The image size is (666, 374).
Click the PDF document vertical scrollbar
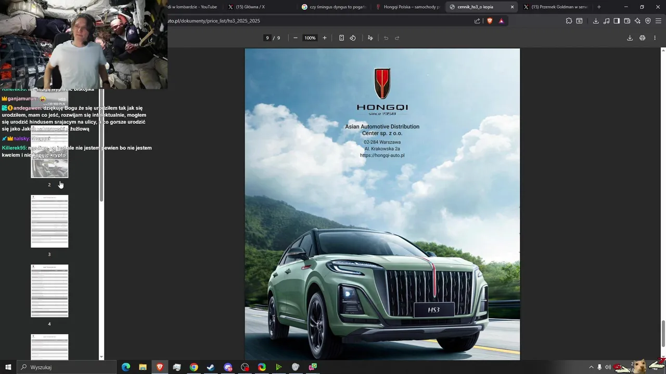663,334
